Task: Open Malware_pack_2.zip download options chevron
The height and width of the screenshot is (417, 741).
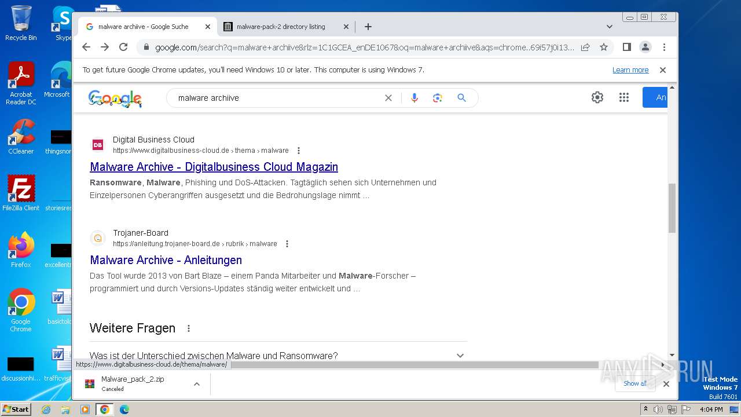Action: pyautogui.click(x=197, y=383)
